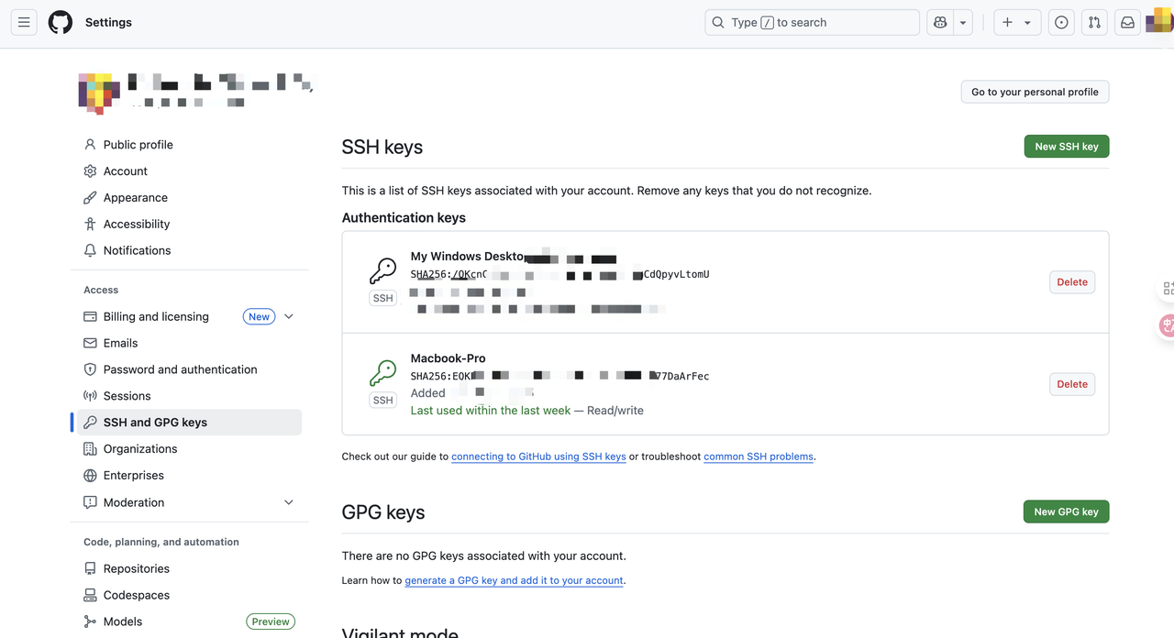Expand the Copilot dropdown arrow
The image size is (1174, 638).
(x=963, y=22)
